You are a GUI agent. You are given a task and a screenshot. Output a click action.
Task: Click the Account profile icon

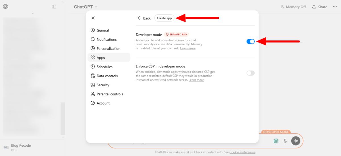pyautogui.click(x=93, y=103)
